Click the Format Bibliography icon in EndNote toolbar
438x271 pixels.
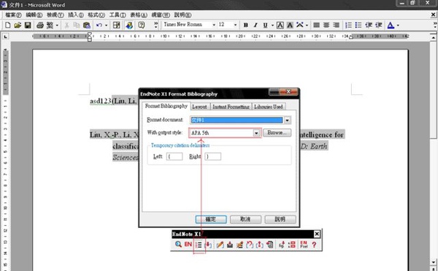point(199,245)
